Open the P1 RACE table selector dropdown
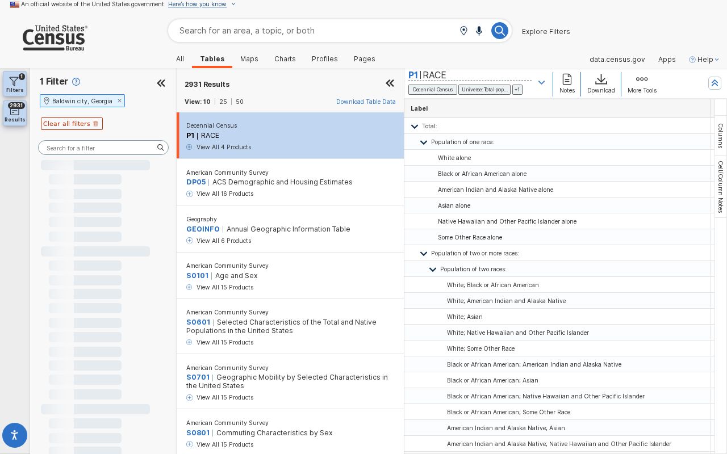The image size is (727, 454). point(541,83)
